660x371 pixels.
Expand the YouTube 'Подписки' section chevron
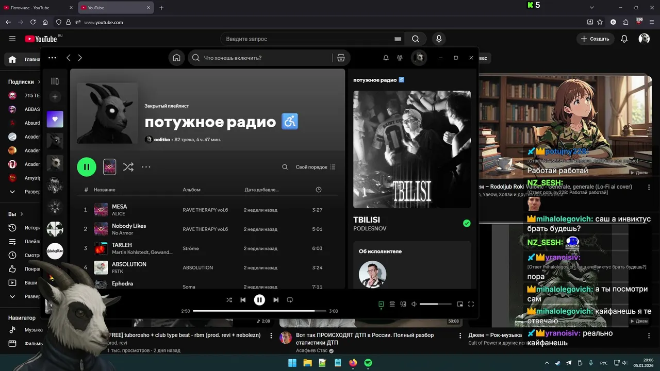[x=39, y=82]
